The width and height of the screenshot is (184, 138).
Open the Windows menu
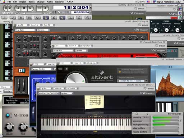(60, 2)
